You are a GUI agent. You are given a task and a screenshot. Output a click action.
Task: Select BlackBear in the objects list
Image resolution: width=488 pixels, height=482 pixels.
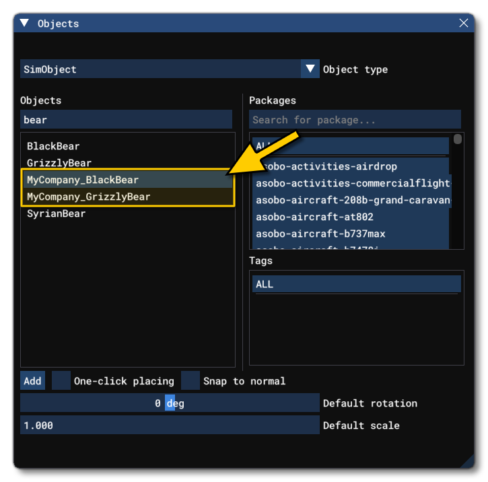tap(54, 146)
